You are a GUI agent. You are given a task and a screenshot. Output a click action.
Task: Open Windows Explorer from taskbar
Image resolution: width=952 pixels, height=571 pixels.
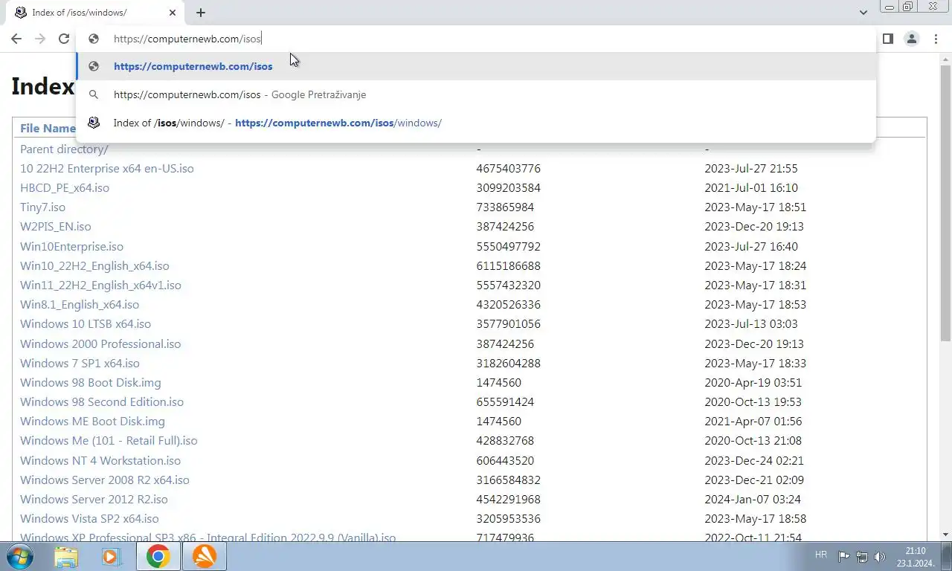pos(66,556)
